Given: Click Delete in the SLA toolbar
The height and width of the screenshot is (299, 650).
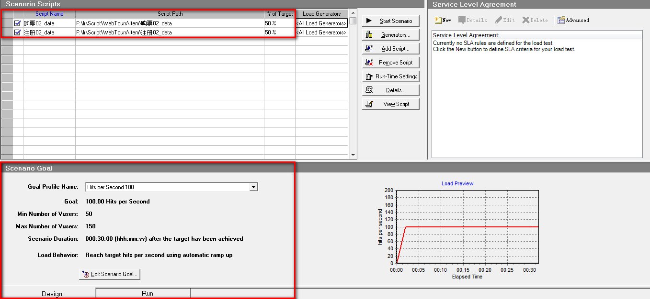Looking at the screenshot, I should tap(535, 20).
